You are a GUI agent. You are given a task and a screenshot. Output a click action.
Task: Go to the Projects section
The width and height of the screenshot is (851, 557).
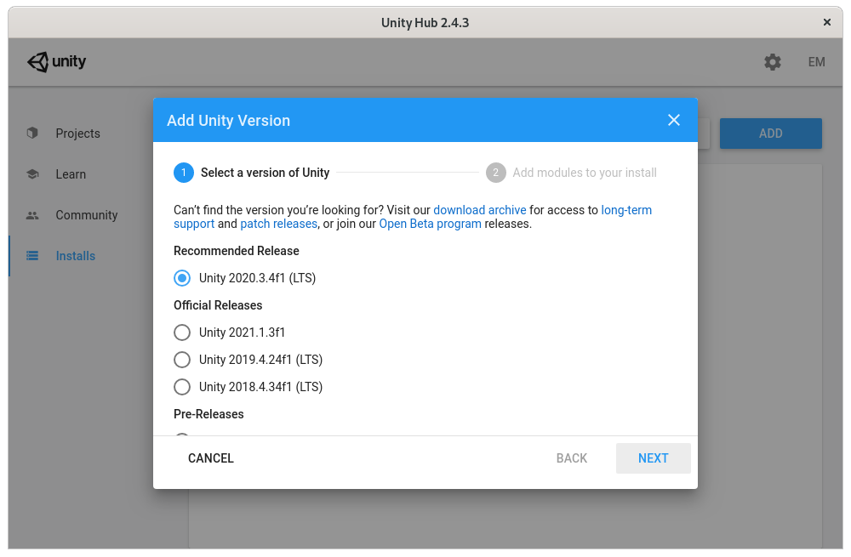77,133
